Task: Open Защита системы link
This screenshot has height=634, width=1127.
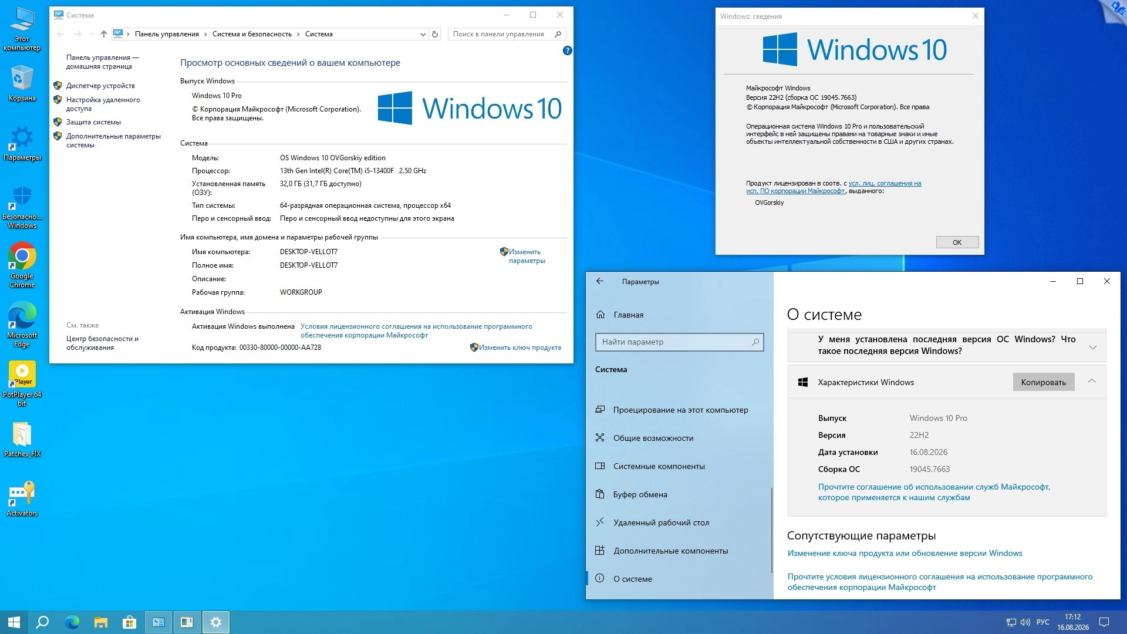Action: click(93, 122)
